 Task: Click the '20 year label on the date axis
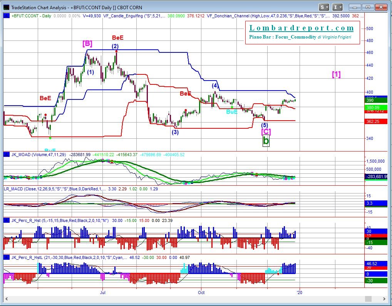pos(300,293)
